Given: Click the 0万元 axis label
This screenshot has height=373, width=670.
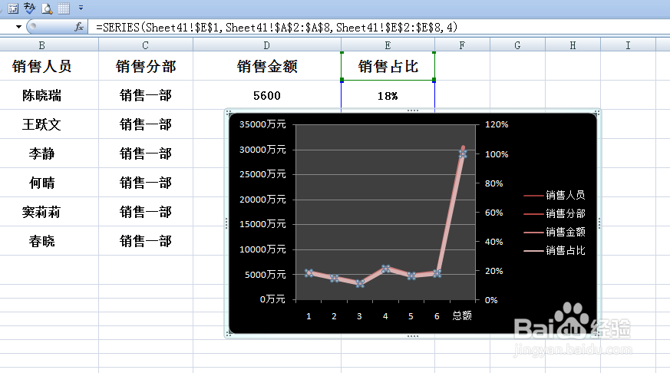Looking at the screenshot, I should click(x=272, y=299).
